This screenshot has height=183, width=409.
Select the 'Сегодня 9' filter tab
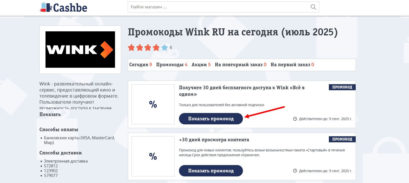pyautogui.click(x=141, y=65)
